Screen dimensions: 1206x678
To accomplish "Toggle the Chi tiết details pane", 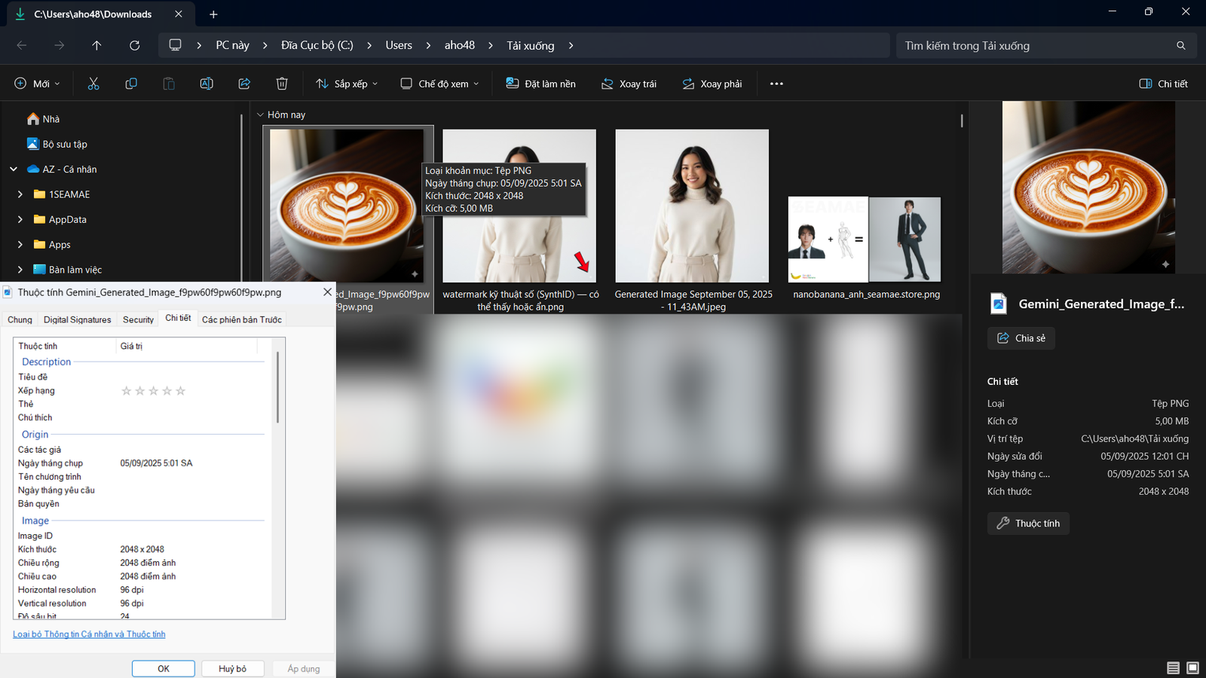I will pyautogui.click(x=1163, y=84).
